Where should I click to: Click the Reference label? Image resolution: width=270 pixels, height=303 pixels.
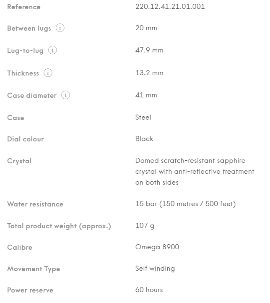[x=24, y=7]
